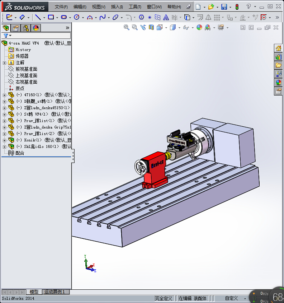Select the Circle sketch tool
Viewport: 284px width, 303px height.
pos(77,17)
